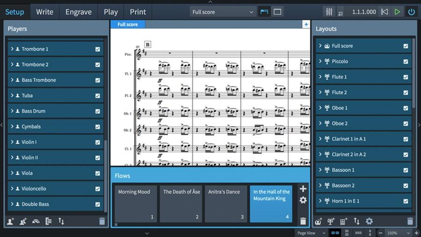
Task: Click Add Instrumental Part Layout icon
Action: click(x=331, y=221)
